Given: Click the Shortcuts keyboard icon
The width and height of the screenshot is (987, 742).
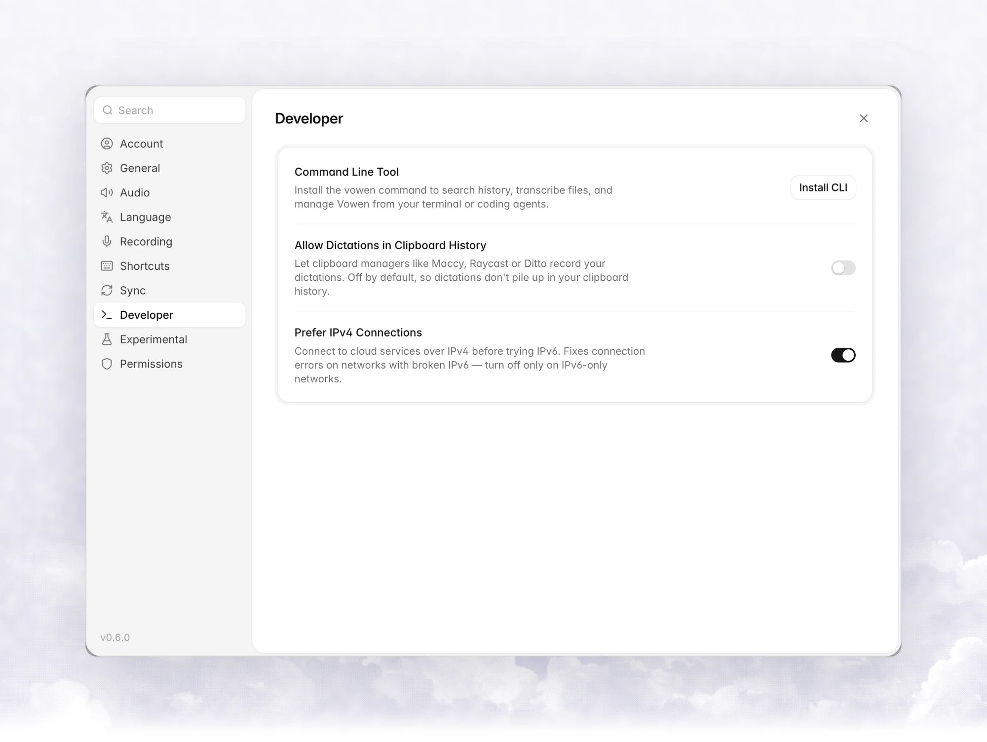Looking at the screenshot, I should coord(107,266).
